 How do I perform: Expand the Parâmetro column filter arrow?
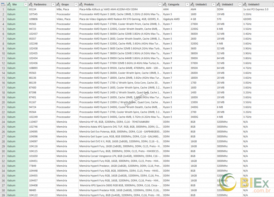(x=53, y=4)
